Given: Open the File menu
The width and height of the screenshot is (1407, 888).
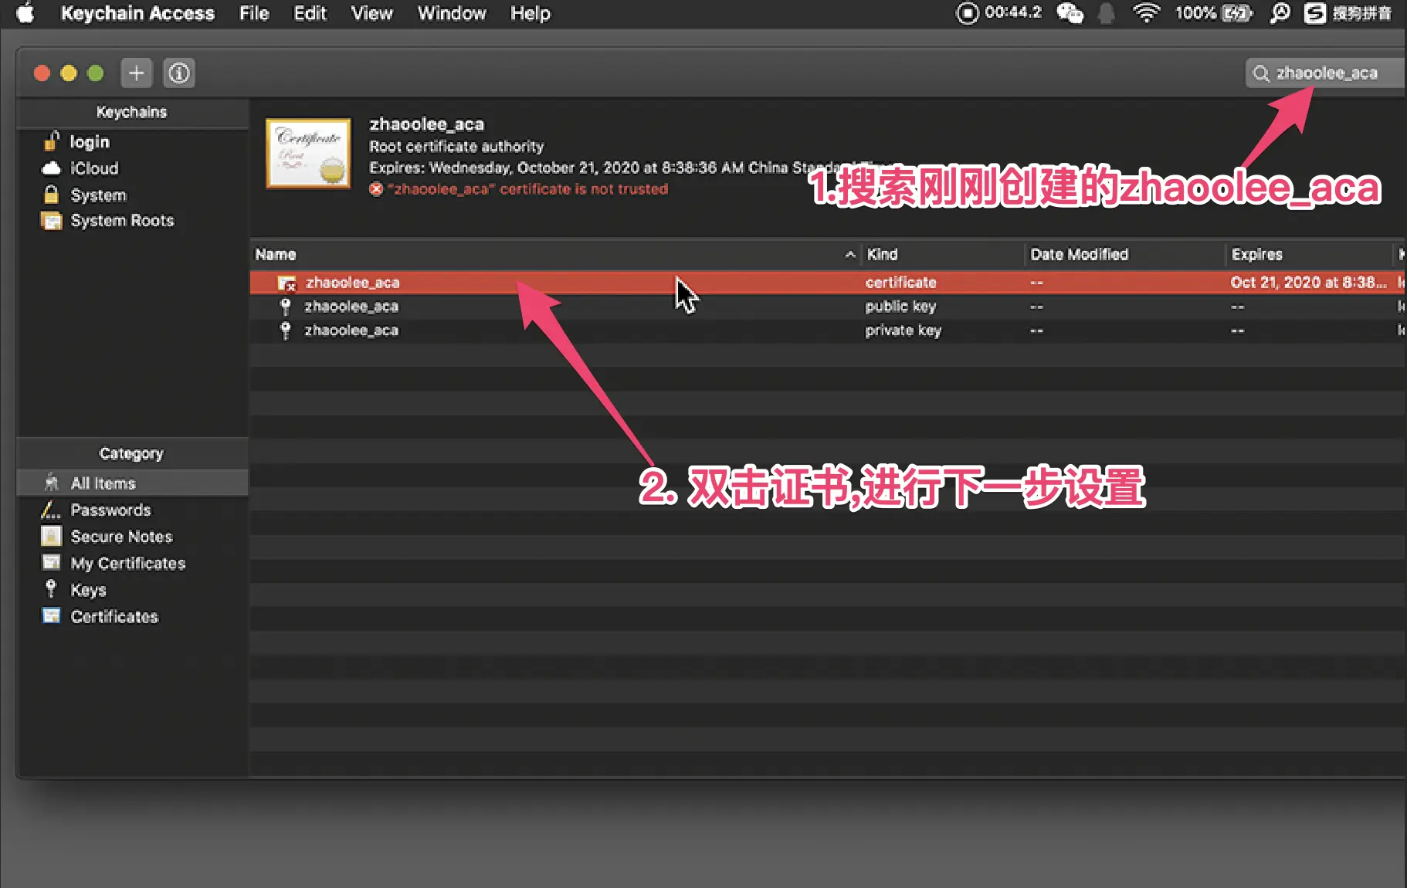Looking at the screenshot, I should (x=254, y=13).
